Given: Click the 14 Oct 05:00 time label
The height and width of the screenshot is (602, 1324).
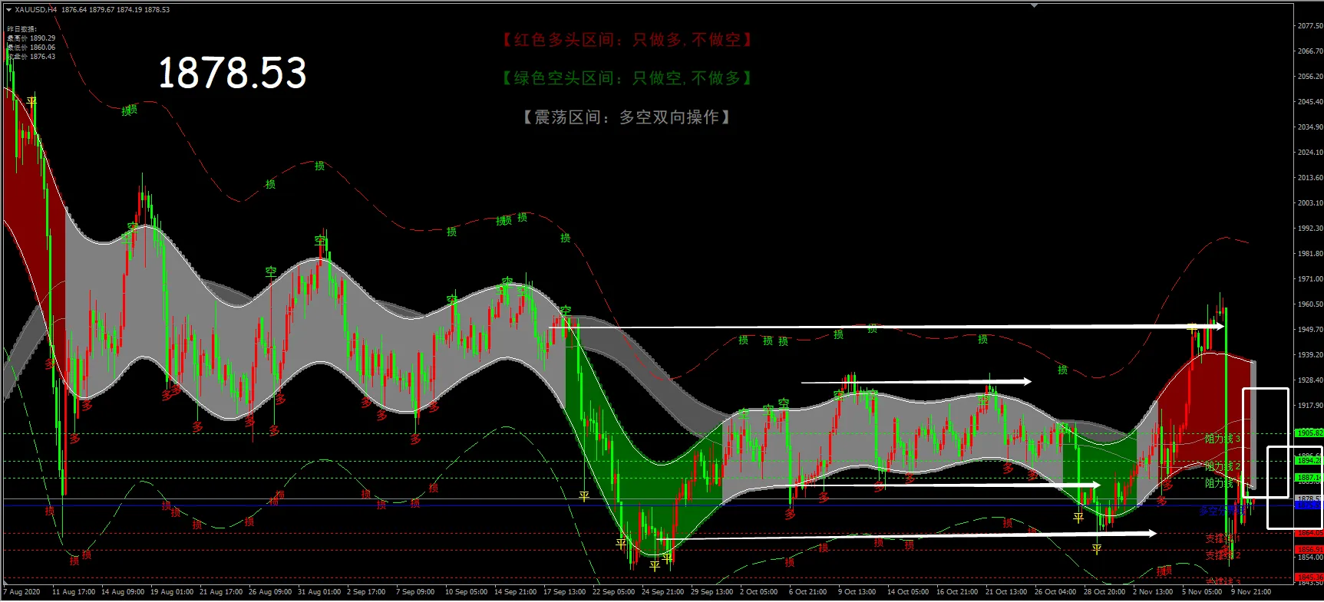Looking at the screenshot, I should coord(908,592).
